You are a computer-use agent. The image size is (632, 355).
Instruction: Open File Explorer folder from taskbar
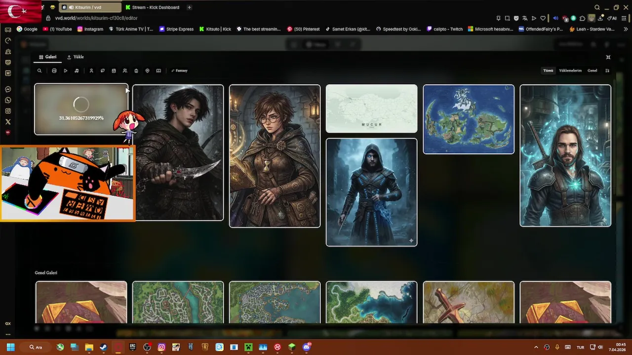(89, 347)
